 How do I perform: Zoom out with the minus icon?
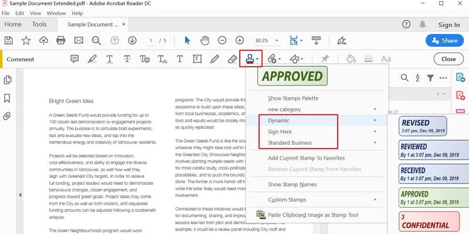pyautogui.click(x=222, y=40)
